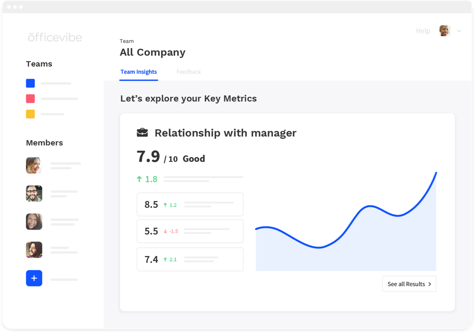This screenshot has height=333, width=475.
Task: Click the Members sidebar heading
Action: tap(45, 143)
